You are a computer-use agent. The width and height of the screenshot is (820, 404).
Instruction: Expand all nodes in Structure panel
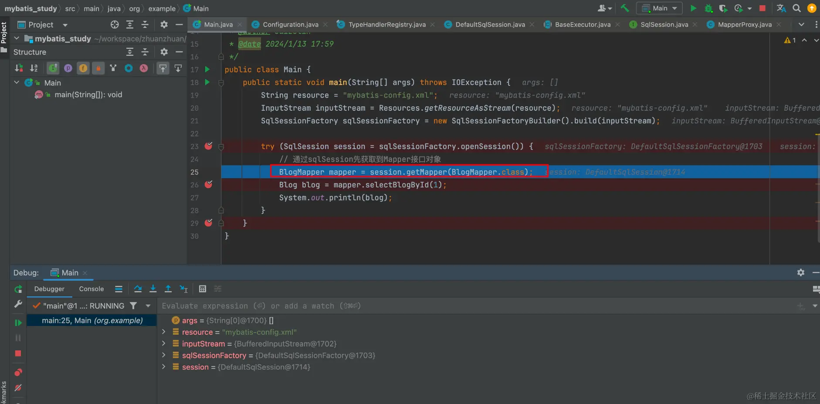[x=130, y=52]
